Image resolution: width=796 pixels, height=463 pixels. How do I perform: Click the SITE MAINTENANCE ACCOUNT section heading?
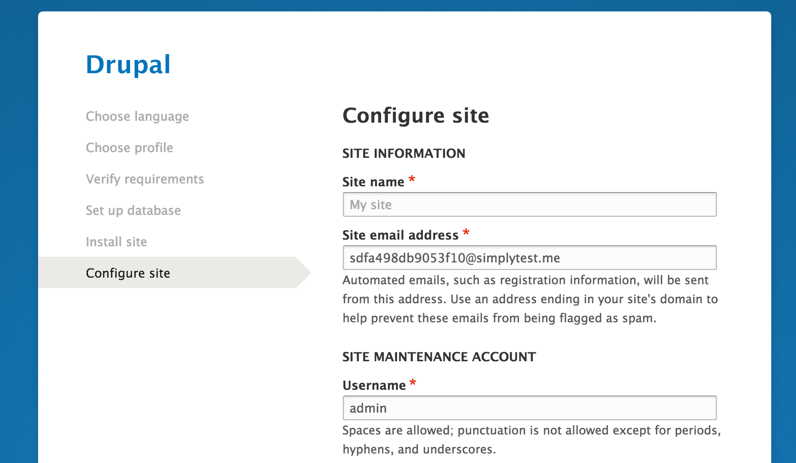click(439, 357)
